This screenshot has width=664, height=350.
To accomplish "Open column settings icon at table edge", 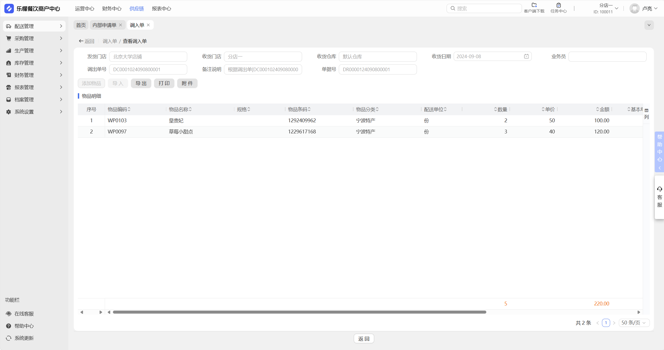I will coord(646,110).
